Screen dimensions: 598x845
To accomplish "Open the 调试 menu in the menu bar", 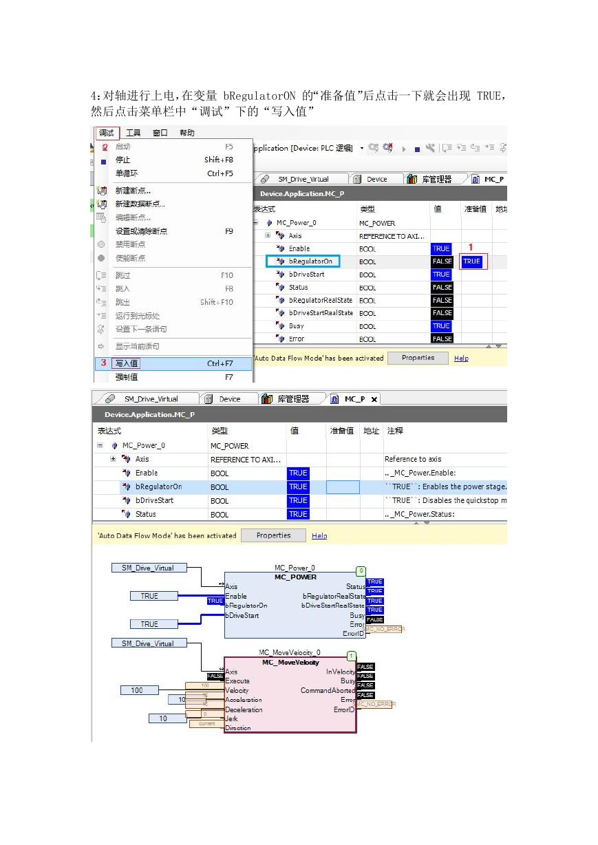I will click(x=107, y=133).
